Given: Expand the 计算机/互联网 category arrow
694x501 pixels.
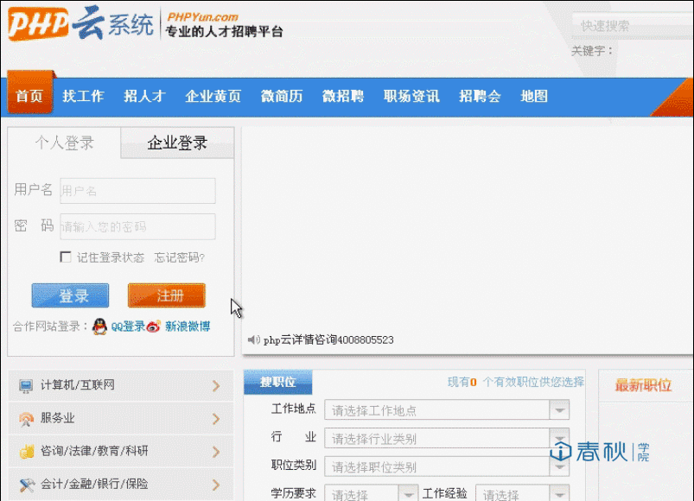Looking at the screenshot, I should pyautogui.click(x=216, y=386).
